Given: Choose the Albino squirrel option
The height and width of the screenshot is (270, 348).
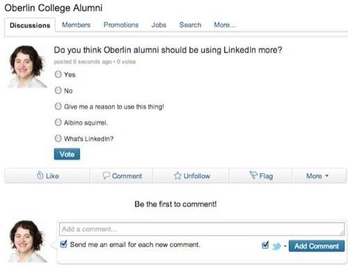Looking at the screenshot, I should [58, 122].
